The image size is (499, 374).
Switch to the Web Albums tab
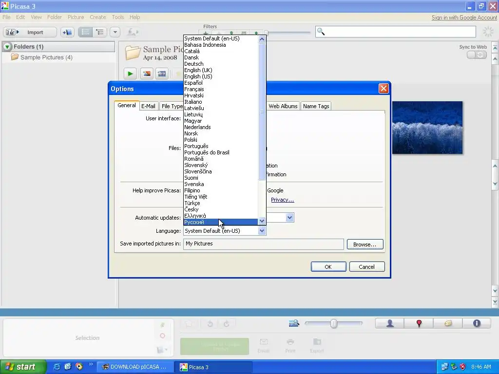click(283, 106)
